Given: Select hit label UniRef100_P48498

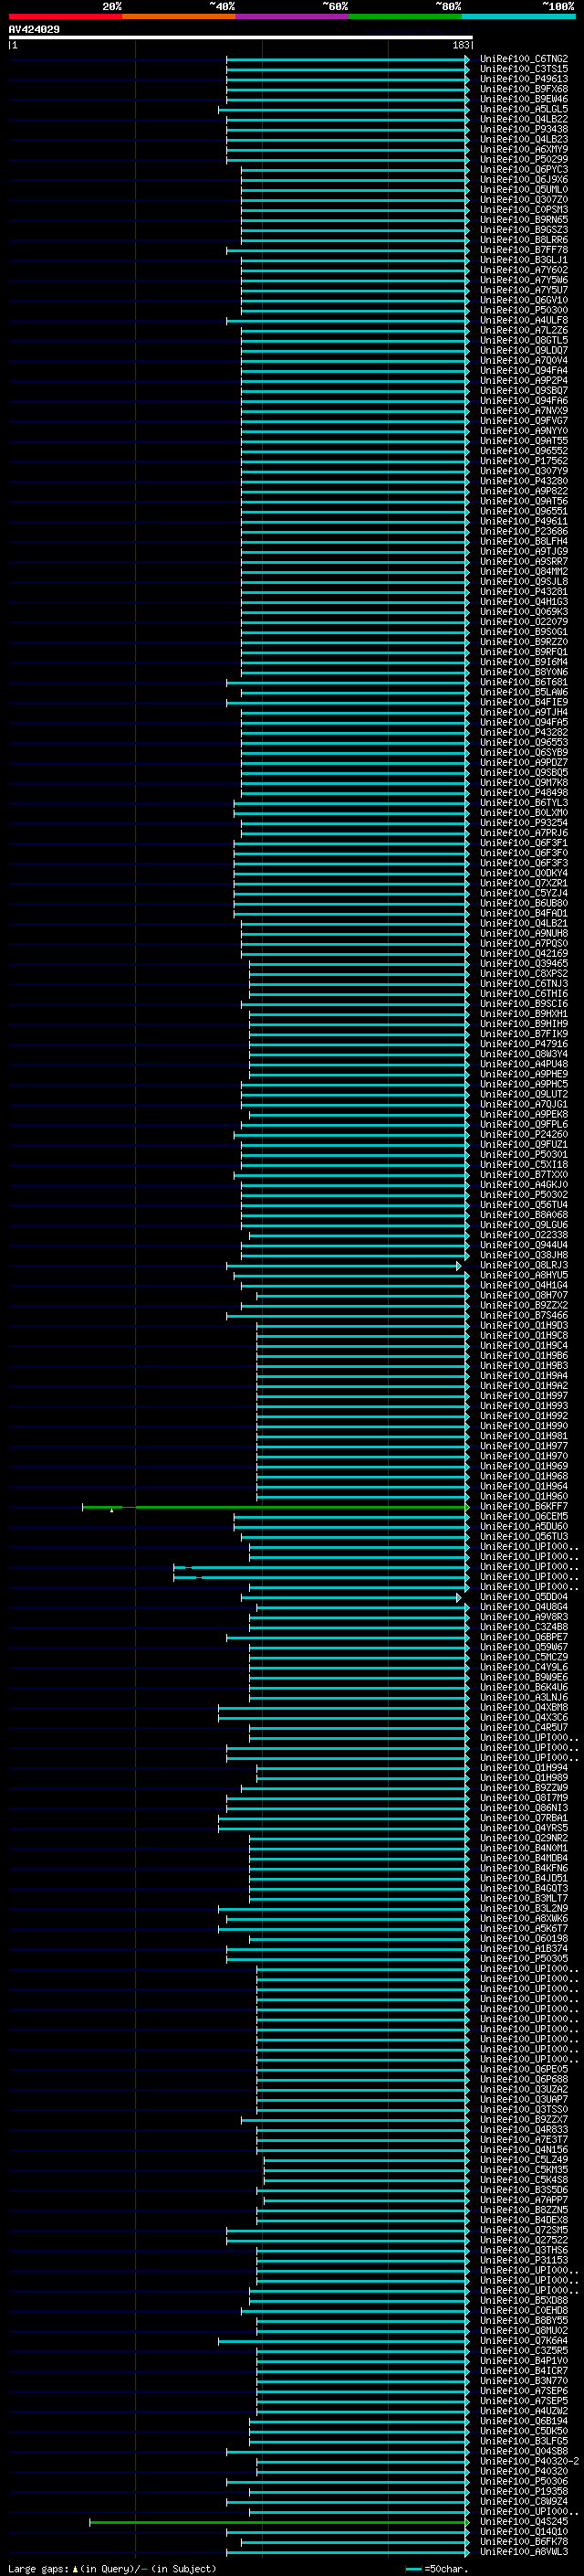Looking at the screenshot, I should point(524,792).
